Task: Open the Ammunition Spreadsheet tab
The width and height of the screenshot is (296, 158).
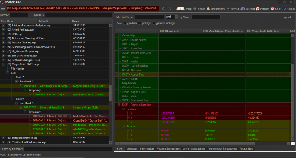Action: (x=222, y=148)
